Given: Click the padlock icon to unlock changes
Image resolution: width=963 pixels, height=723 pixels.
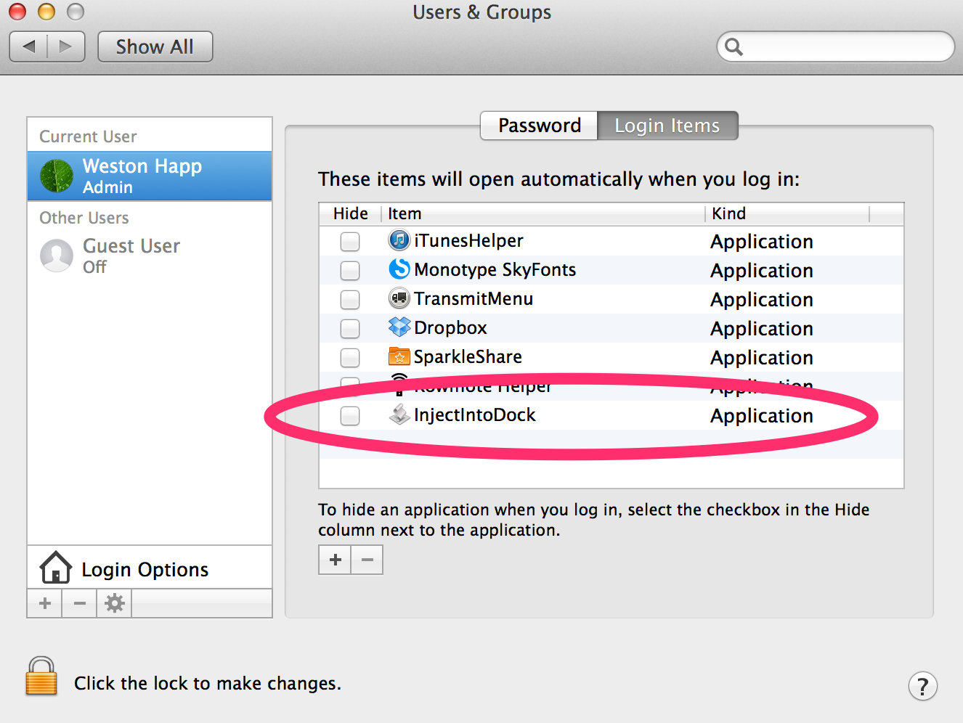Looking at the screenshot, I should (41, 676).
